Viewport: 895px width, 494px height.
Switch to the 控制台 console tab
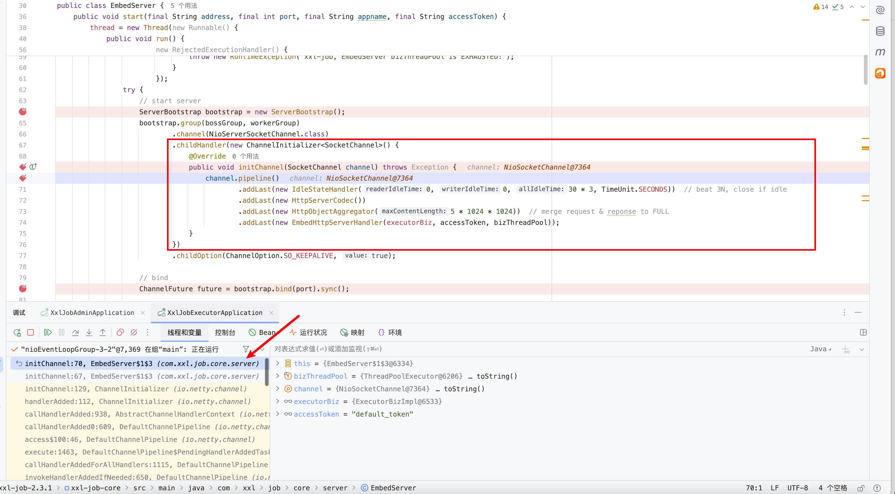pos(225,333)
